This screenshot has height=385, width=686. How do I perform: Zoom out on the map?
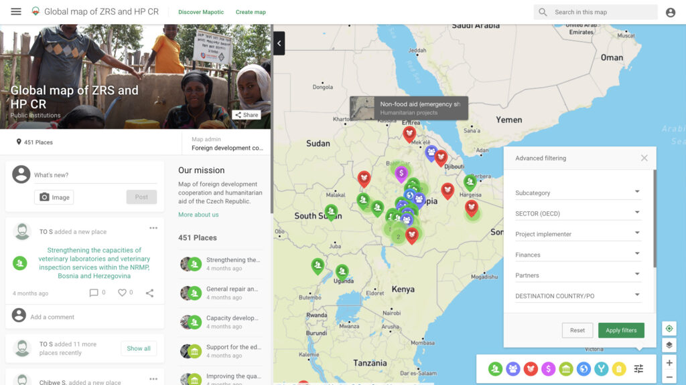[x=669, y=377]
